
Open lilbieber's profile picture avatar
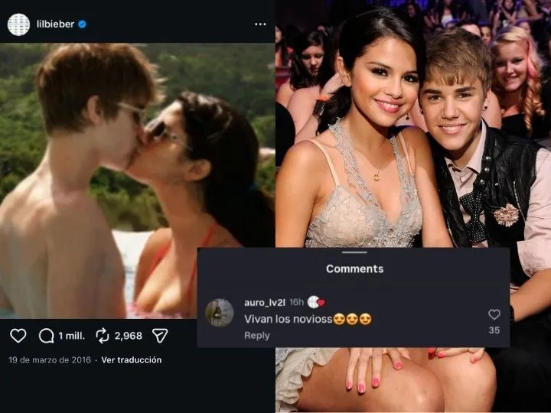pyautogui.click(x=18, y=24)
